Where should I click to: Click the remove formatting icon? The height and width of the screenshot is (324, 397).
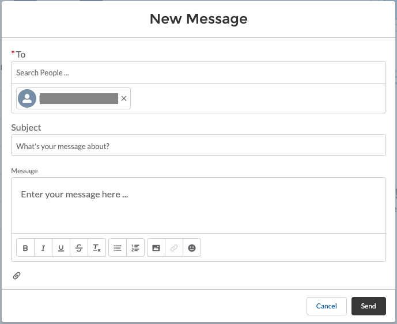pos(97,248)
